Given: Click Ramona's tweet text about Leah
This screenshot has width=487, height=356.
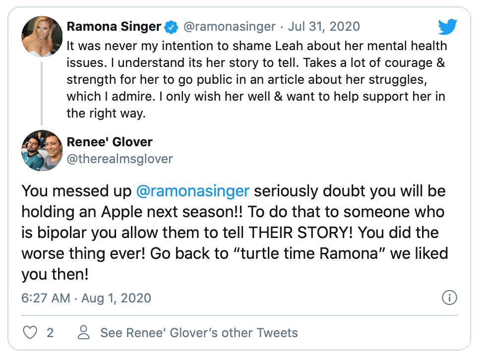Looking at the screenshot, I should (256, 79).
